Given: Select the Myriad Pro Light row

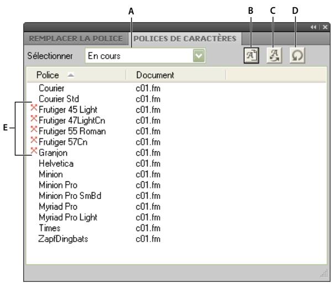Looking at the screenshot, I should [176, 217].
